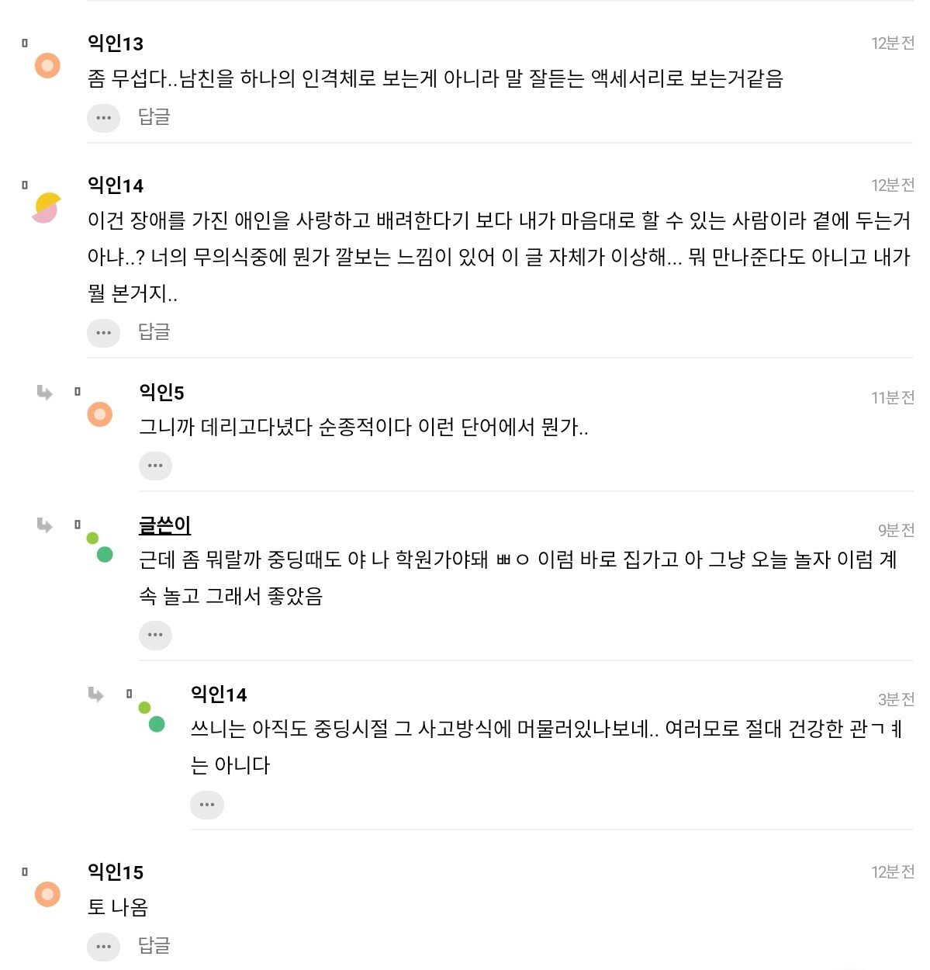Open more options under 익인14's top-level comment
Image resolution: width=930 pixels, height=970 pixels.
tap(103, 333)
